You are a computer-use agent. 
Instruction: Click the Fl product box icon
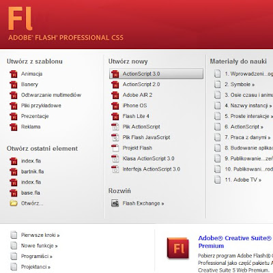(x=178, y=248)
